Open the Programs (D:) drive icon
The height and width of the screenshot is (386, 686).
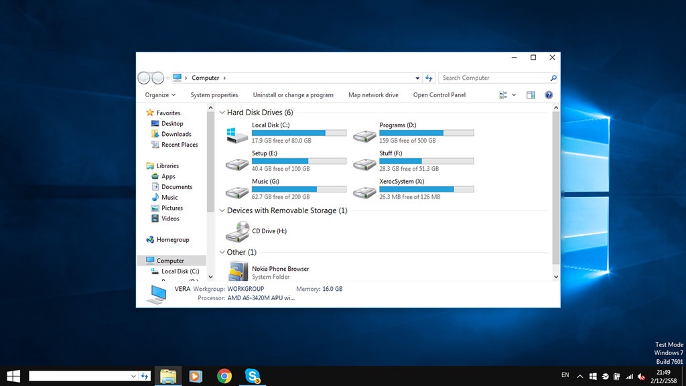tap(364, 136)
